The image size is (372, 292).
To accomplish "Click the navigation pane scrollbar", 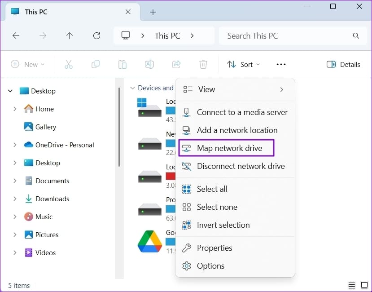I will [x=119, y=127].
